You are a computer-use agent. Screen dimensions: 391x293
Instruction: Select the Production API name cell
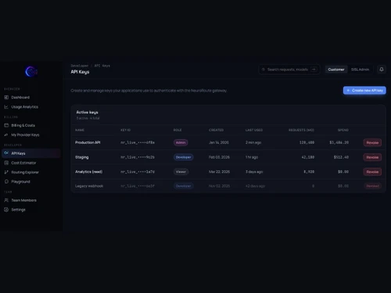(88, 142)
